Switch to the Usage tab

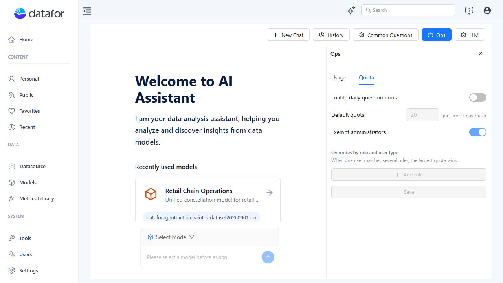click(x=339, y=77)
